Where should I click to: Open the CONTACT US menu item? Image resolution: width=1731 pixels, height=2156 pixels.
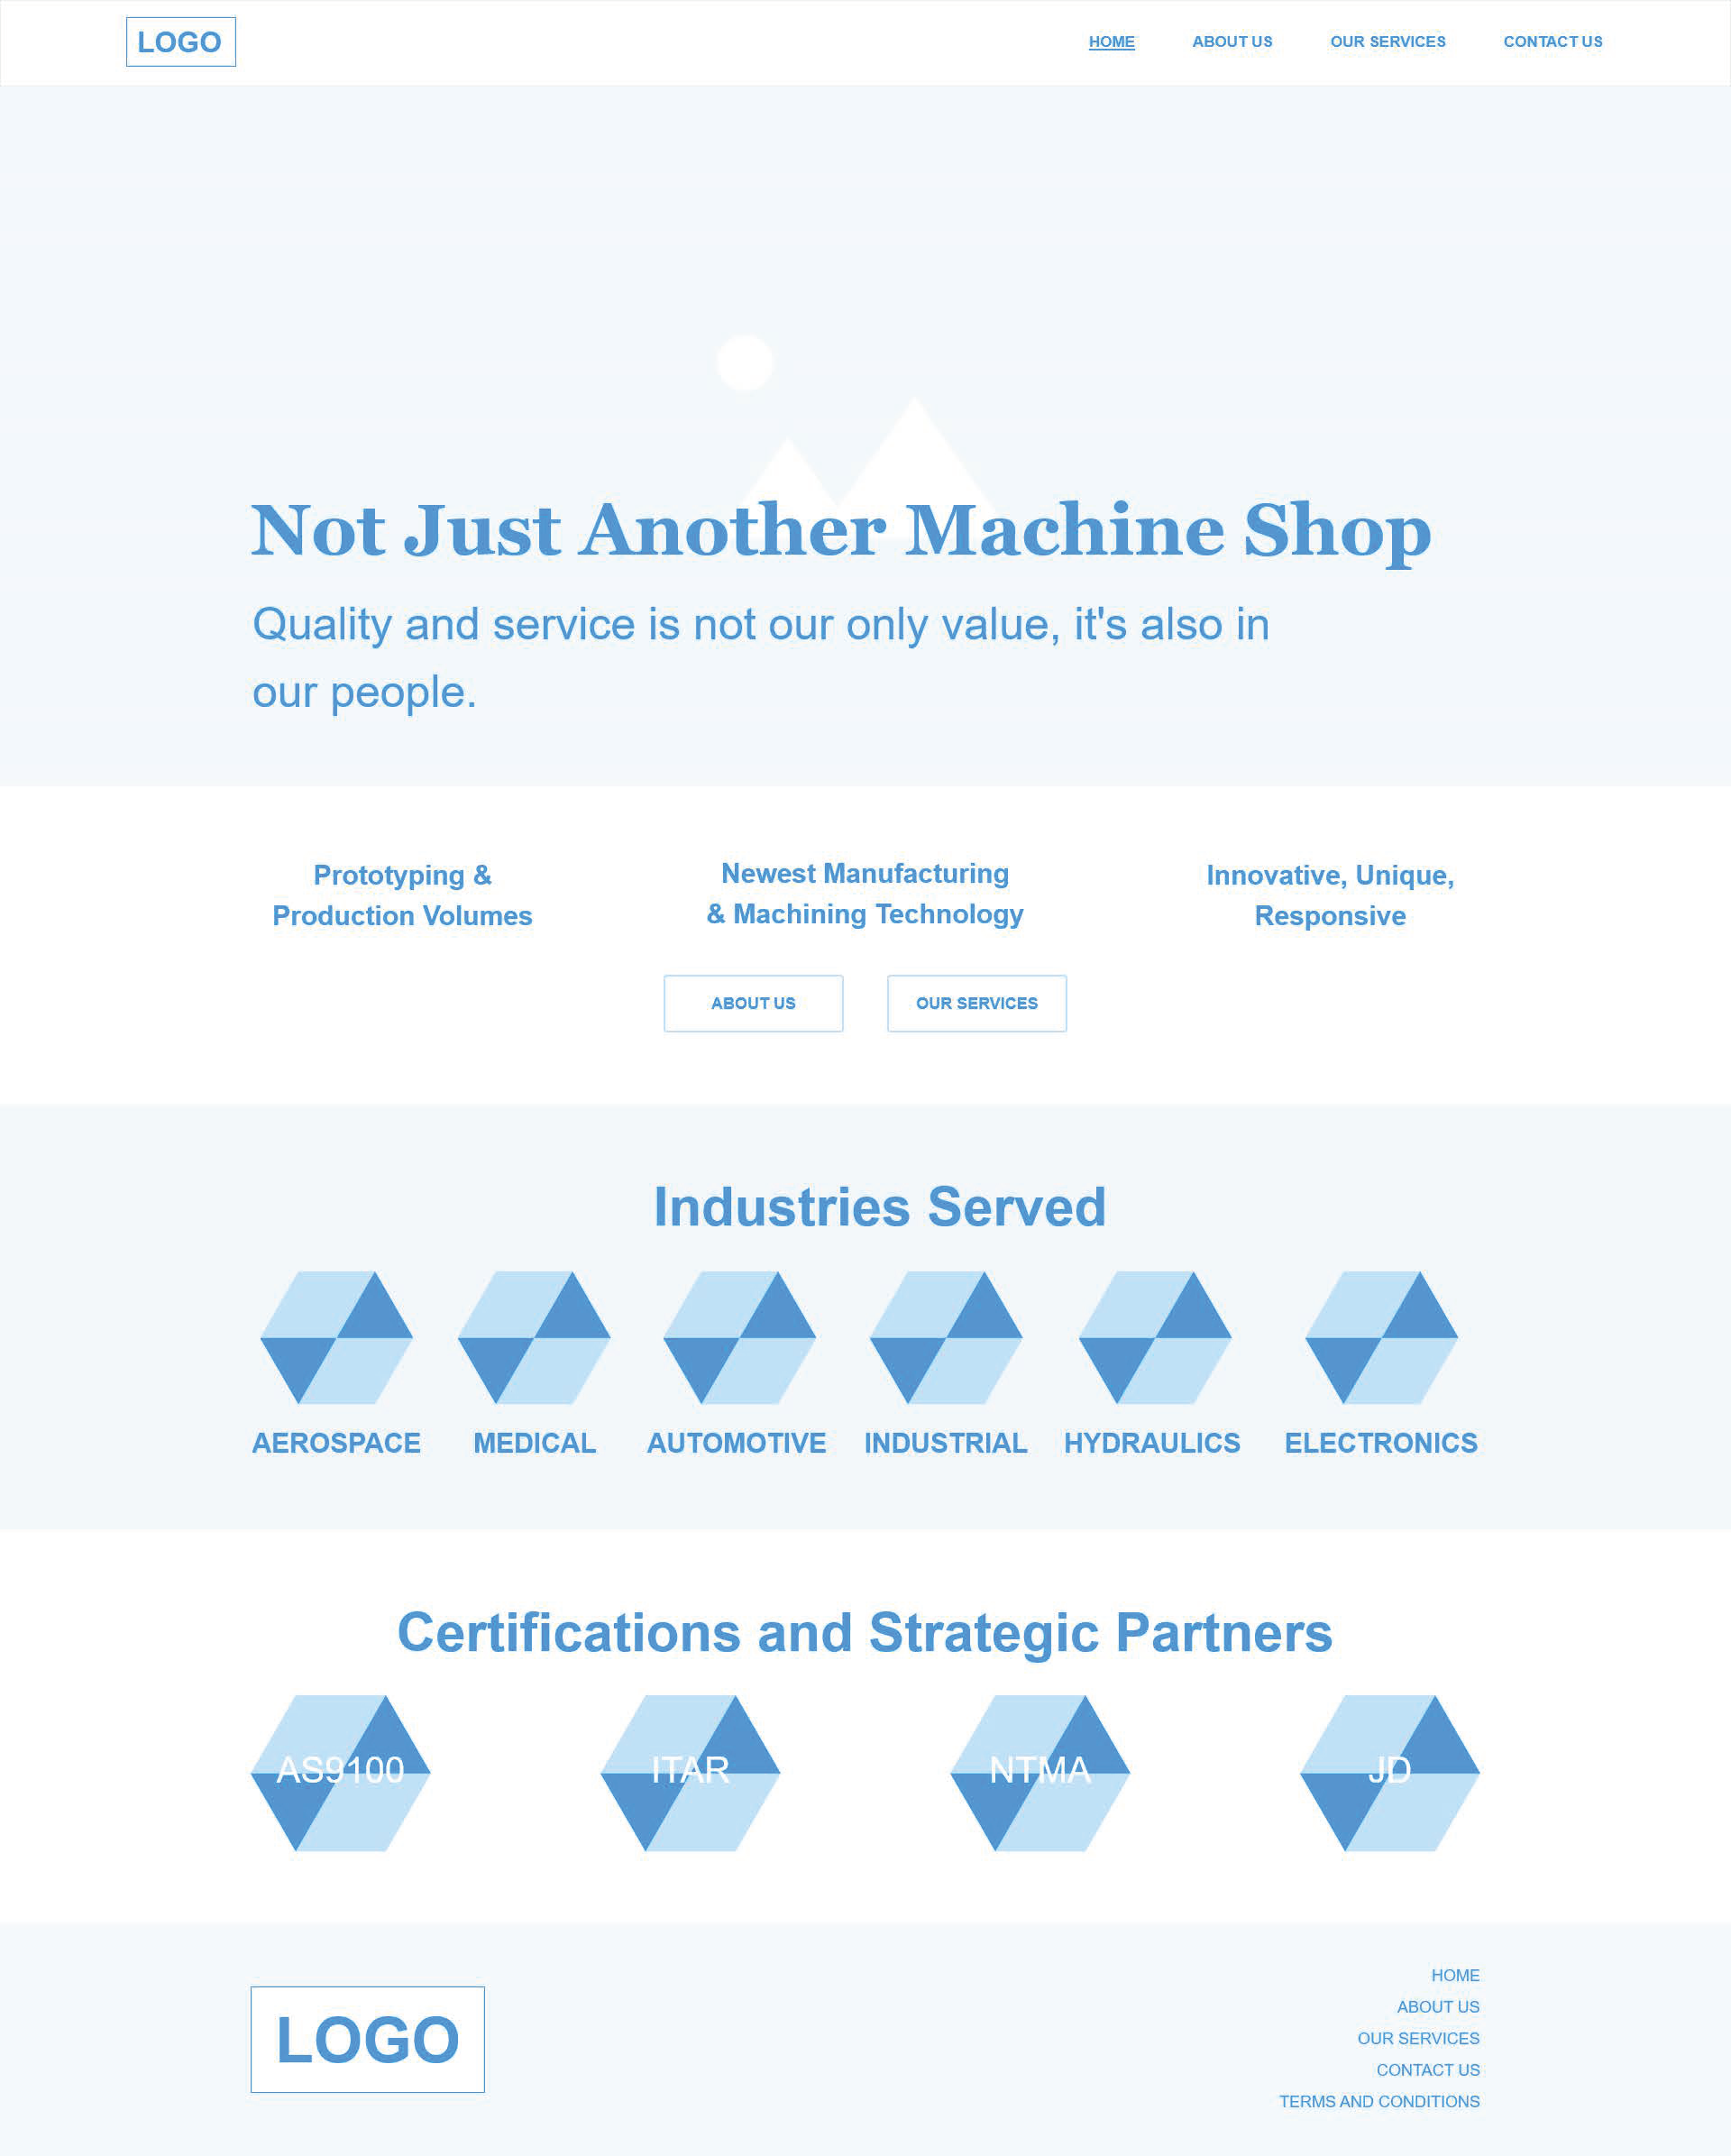point(1552,41)
